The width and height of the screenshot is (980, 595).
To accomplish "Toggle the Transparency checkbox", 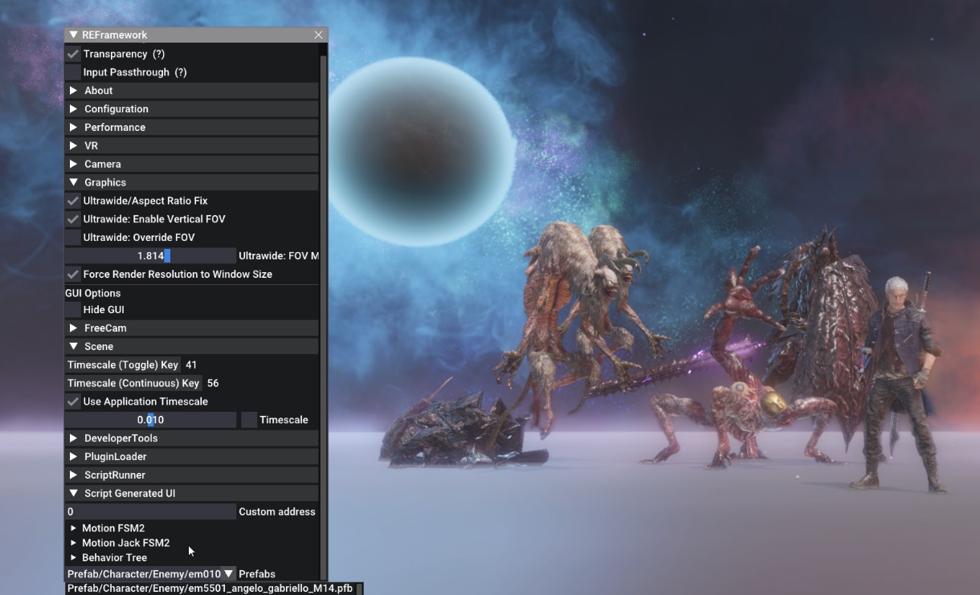I will 73,54.
